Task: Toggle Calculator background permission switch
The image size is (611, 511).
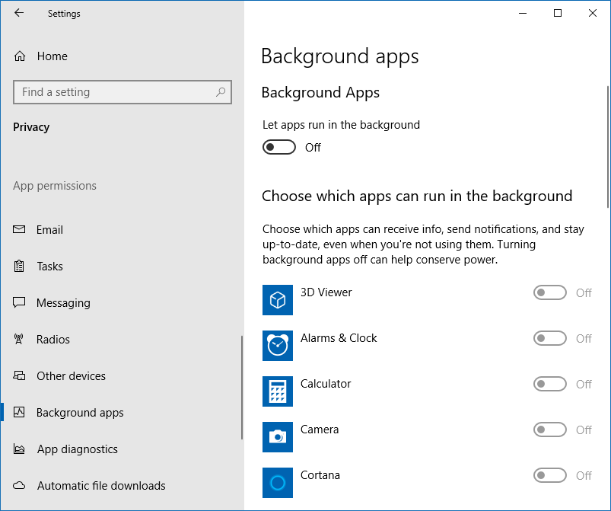Action: point(550,385)
